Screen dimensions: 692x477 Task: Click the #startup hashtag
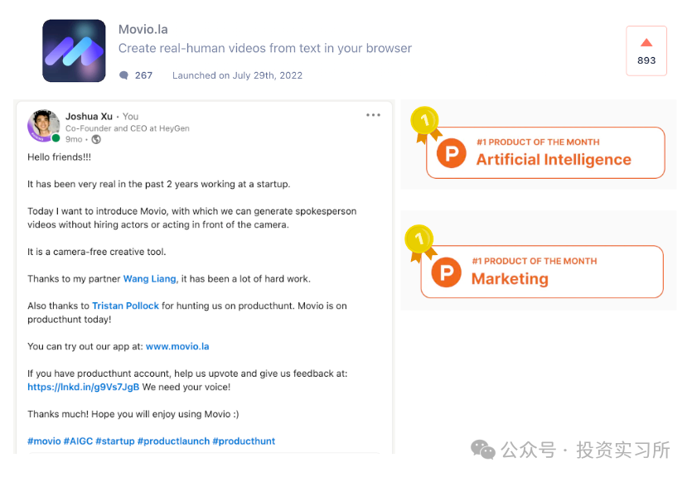coord(114,441)
